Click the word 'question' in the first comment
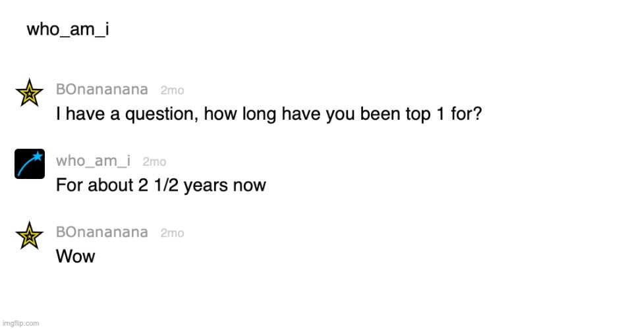Screen dimensions: 622x329 (x=161, y=114)
